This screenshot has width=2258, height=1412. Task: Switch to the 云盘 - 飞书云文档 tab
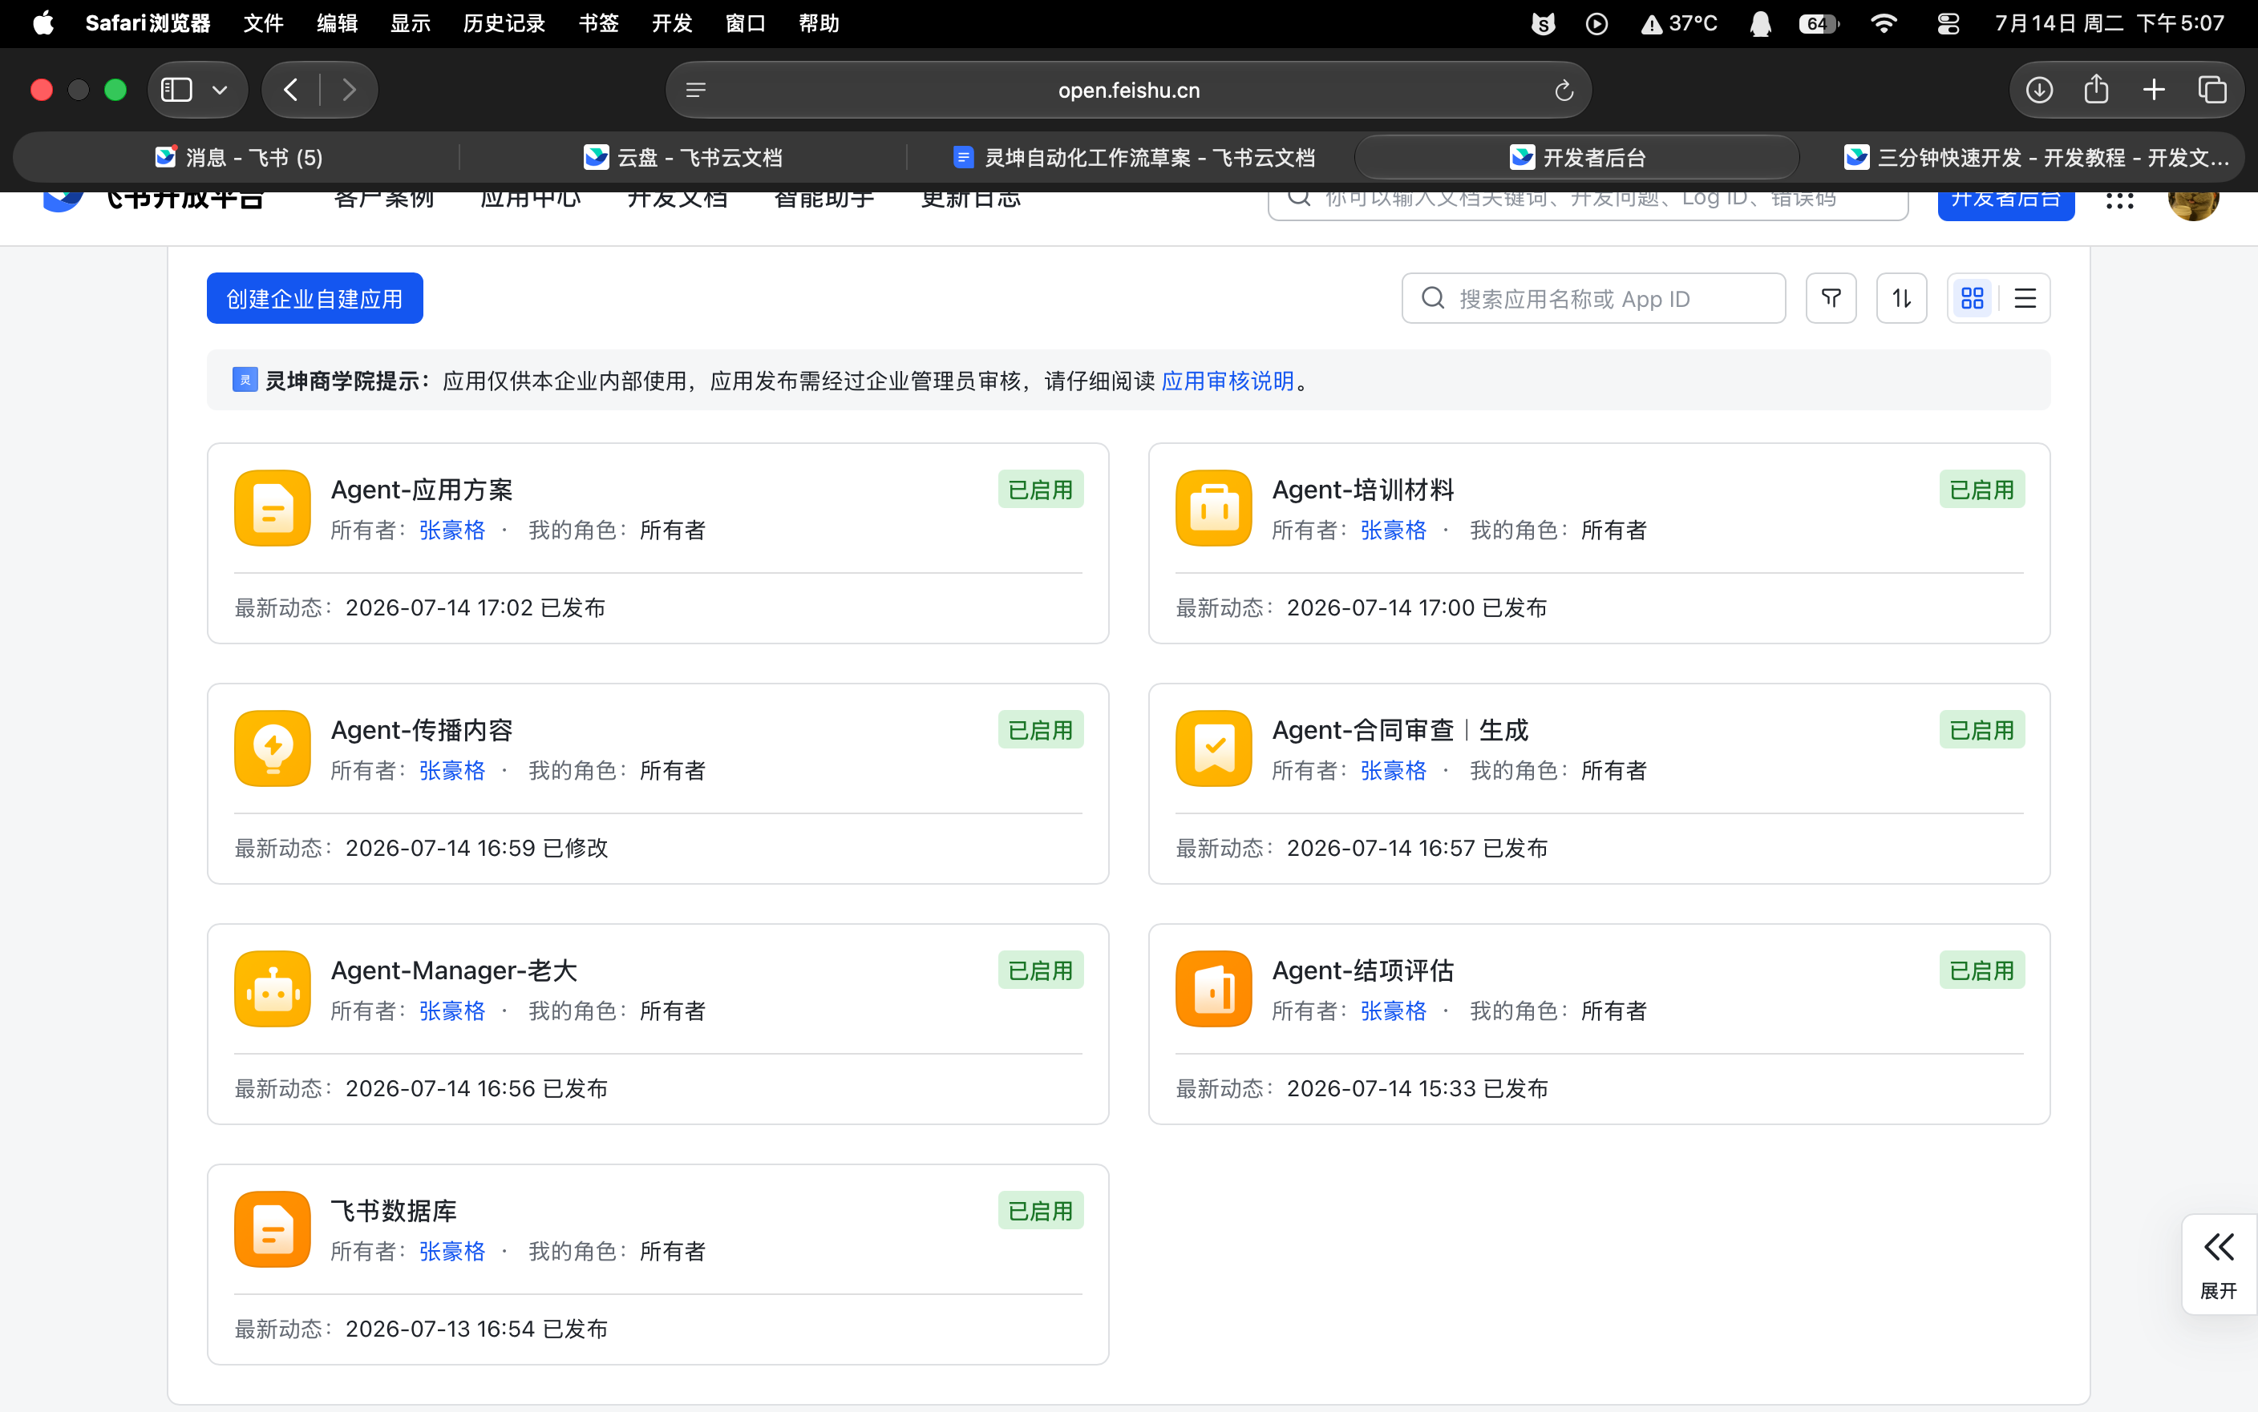(x=683, y=157)
